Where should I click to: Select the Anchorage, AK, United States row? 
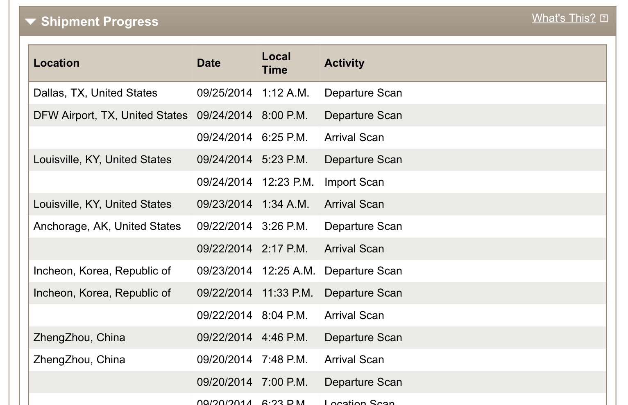[317, 226]
